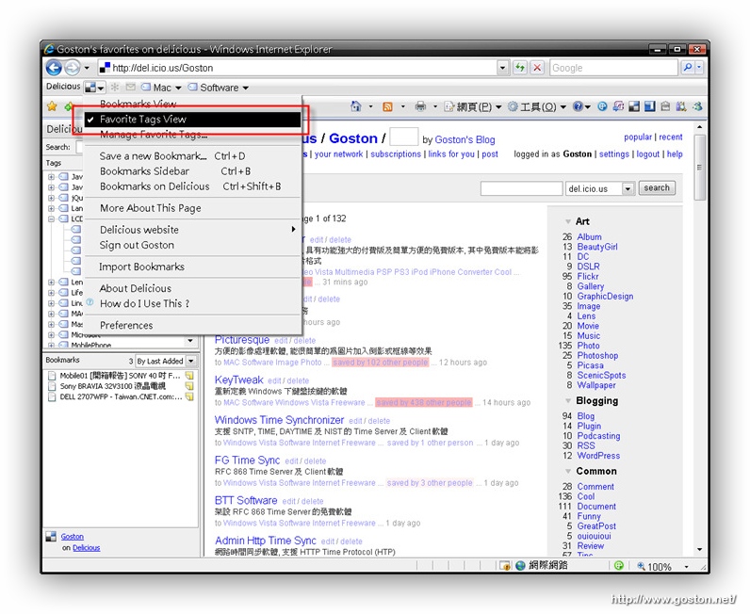The image size is (750, 614).
Task: Click the search button on page
Action: 657,188
